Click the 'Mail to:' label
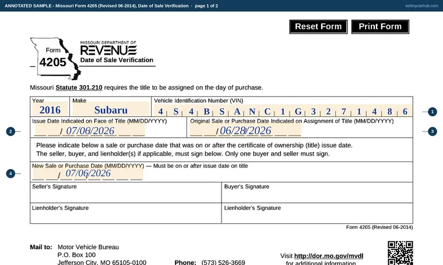The width and height of the screenshot is (443, 265). pyautogui.click(x=41, y=247)
